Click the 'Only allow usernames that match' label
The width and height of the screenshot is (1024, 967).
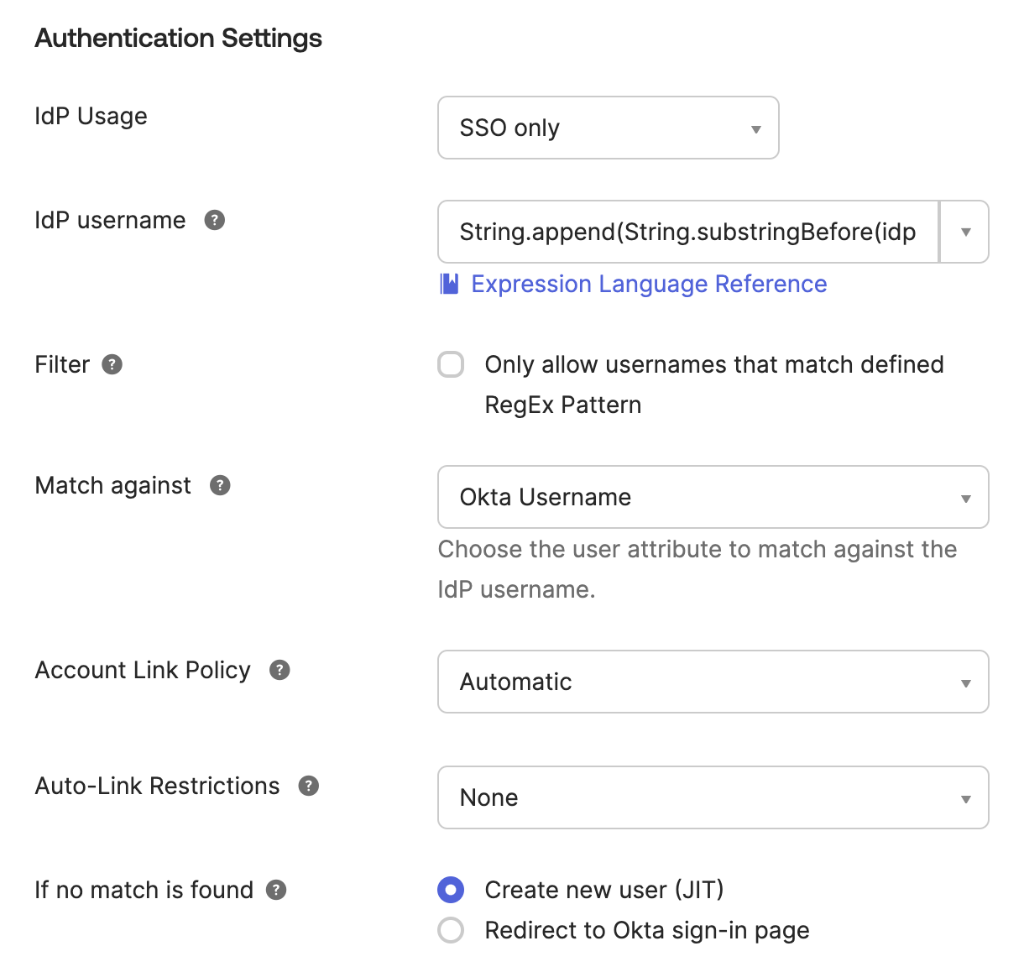tap(713, 364)
